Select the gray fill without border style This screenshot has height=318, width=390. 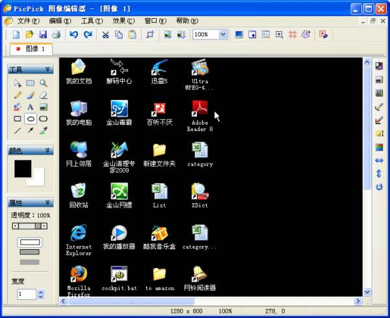[x=30, y=262]
